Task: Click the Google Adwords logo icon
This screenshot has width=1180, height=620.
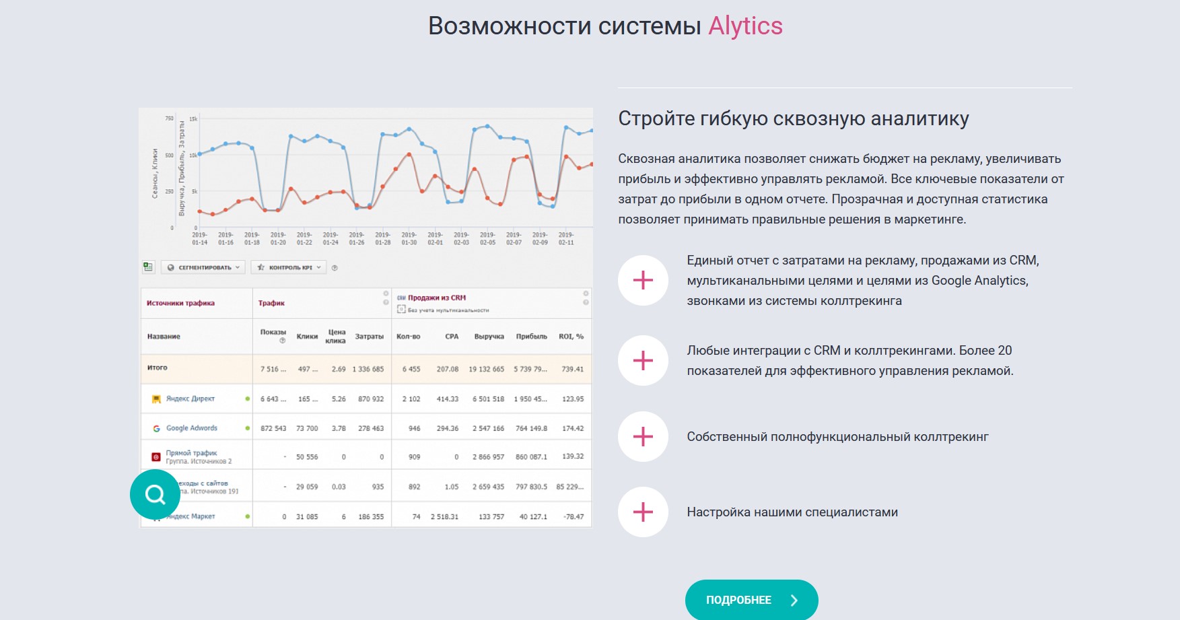Action: (x=156, y=428)
